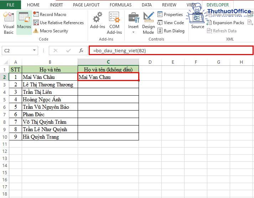Select column B header
Viewport: 254px width, 198px height.
pos(50,62)
